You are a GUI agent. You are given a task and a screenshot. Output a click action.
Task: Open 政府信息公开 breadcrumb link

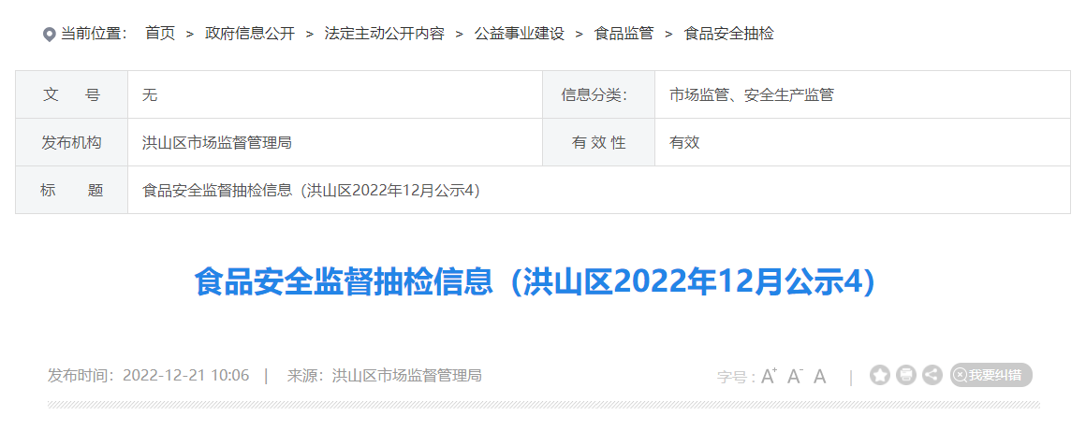tap(250, 34)
